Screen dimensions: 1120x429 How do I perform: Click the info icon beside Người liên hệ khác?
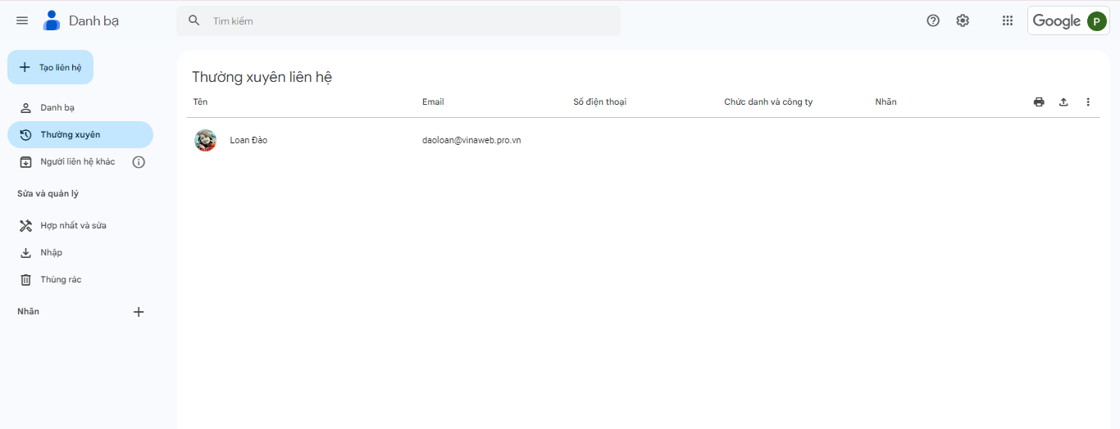click(139, 162)
